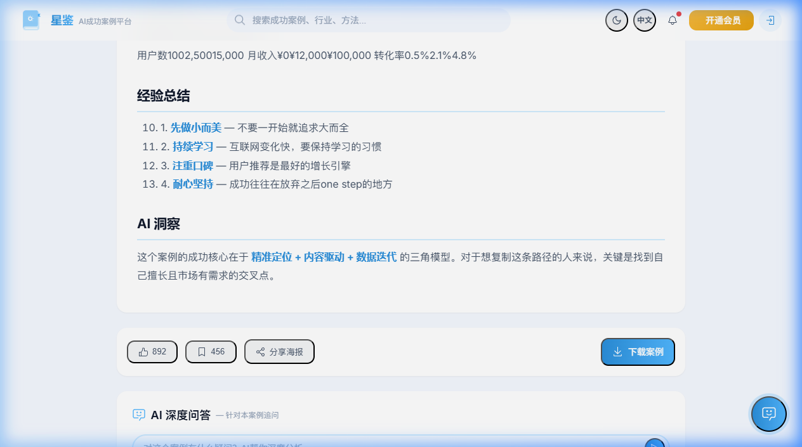802x447 pixels.
Task: Click the 注重口碑 link
Action: 191,165
